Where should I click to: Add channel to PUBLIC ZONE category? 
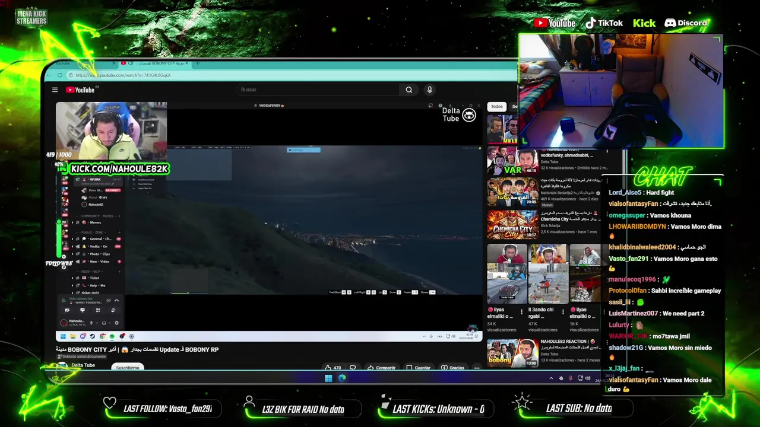pos(119,232)
